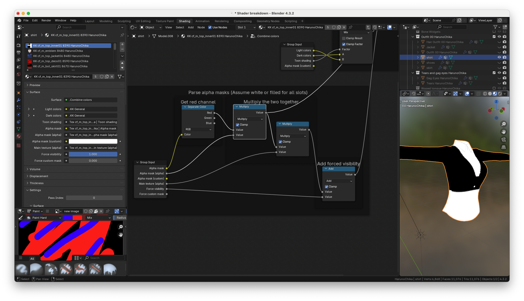Click the outliner filter funnel icon

pos(495,27)
